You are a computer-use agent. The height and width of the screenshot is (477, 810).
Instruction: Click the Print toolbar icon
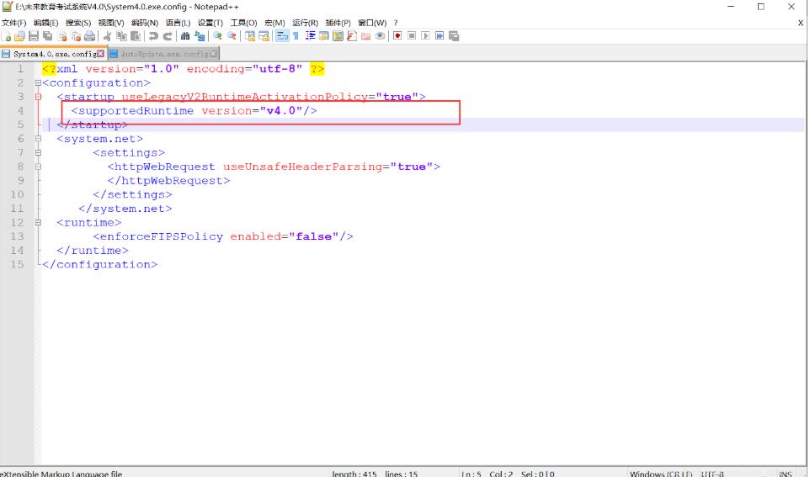tap(89, 36)
